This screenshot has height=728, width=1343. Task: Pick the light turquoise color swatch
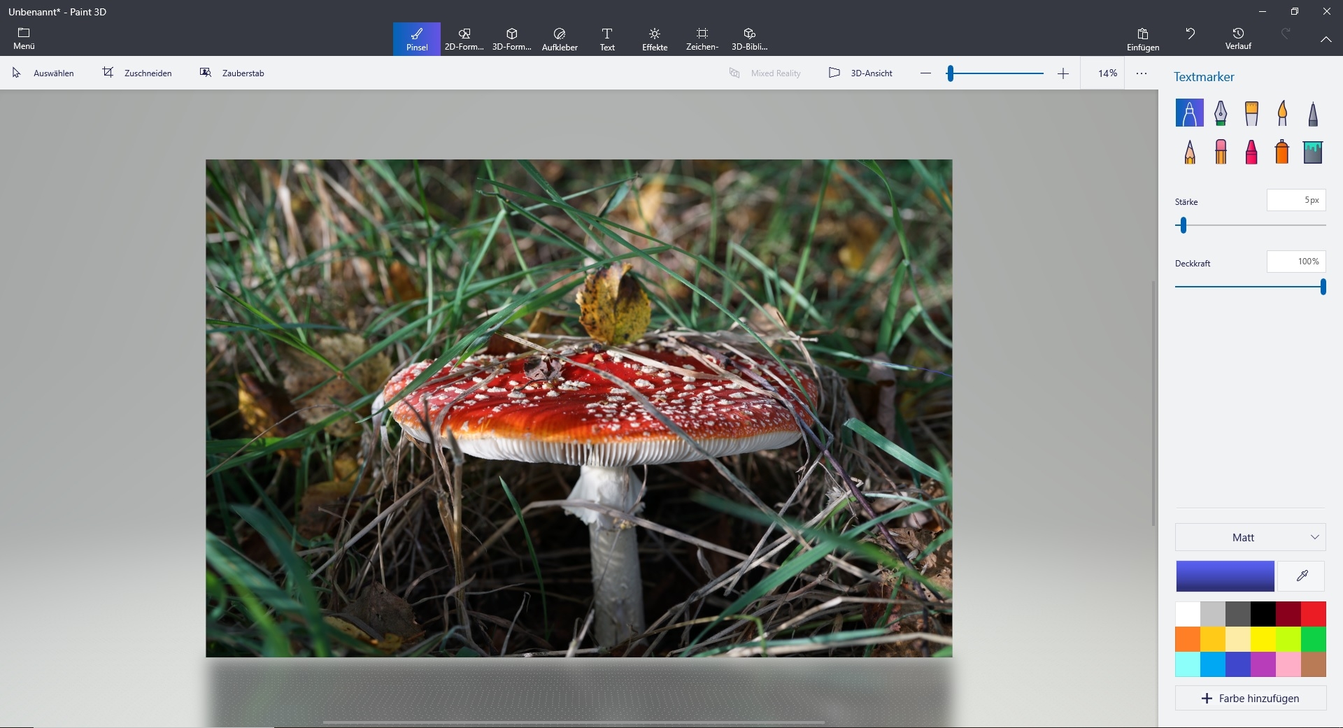(x=1188, y=664)
